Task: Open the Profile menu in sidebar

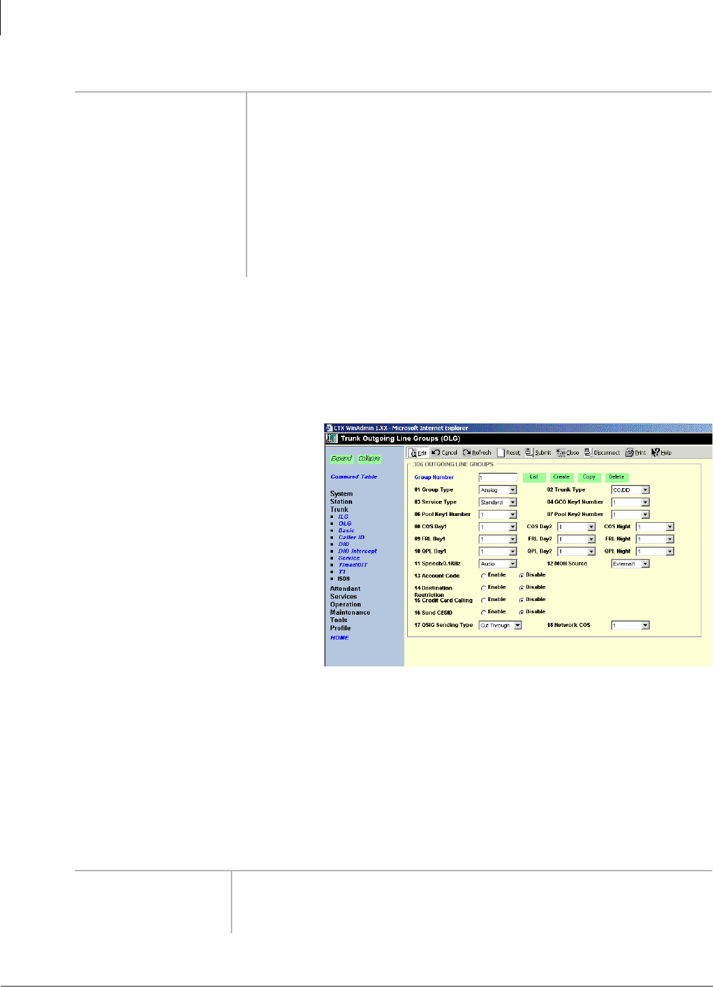Action: coord(340,628)
